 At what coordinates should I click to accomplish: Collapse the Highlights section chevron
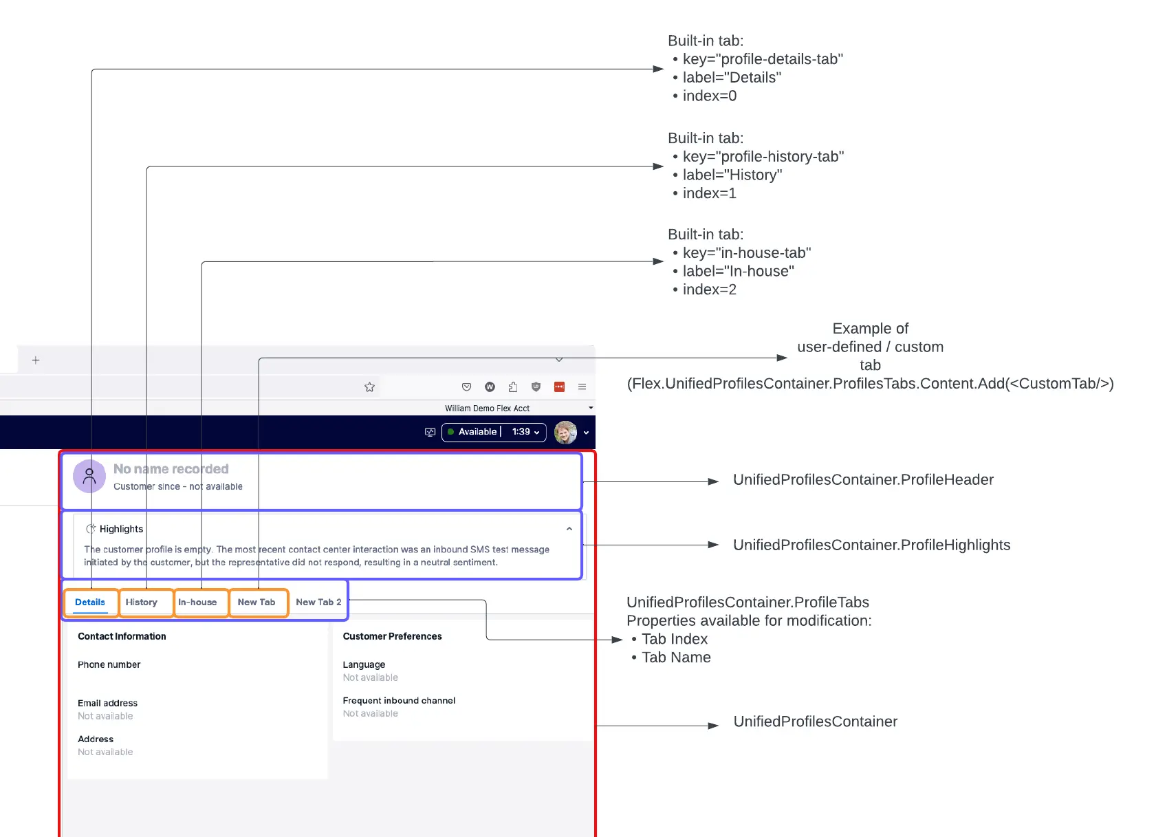point(569,529)
